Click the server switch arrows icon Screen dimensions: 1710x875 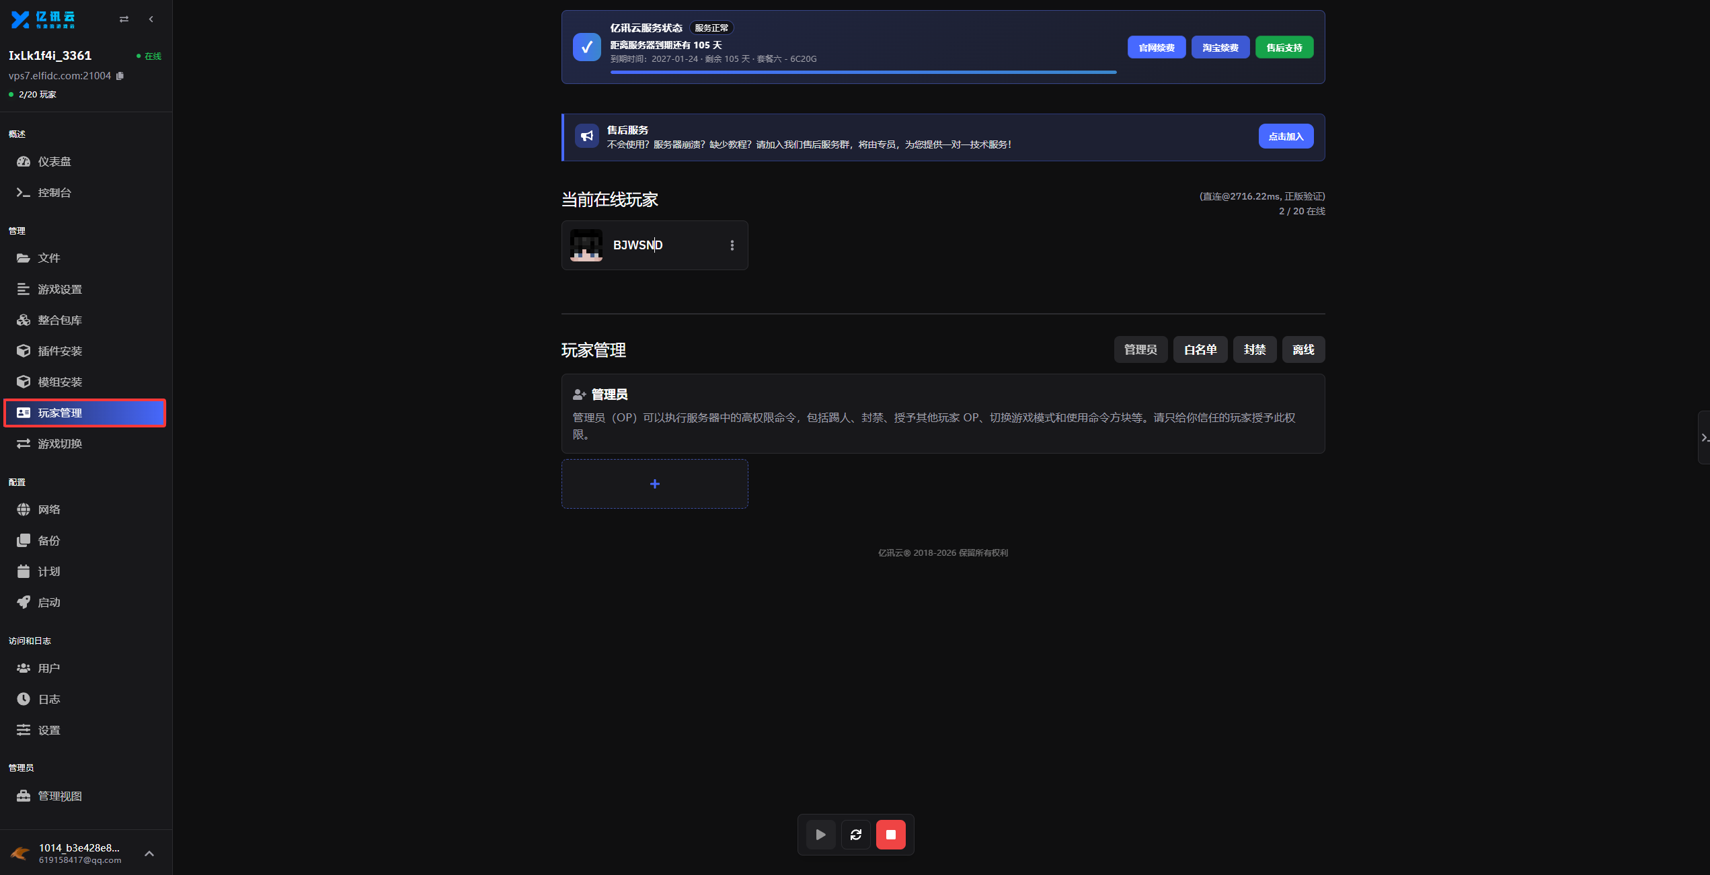click(124, 19)
